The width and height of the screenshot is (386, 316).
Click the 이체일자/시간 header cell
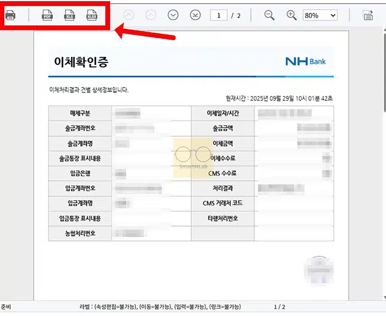223,113
